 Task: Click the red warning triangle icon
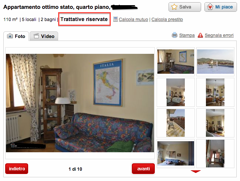click(x=200, y=35)
